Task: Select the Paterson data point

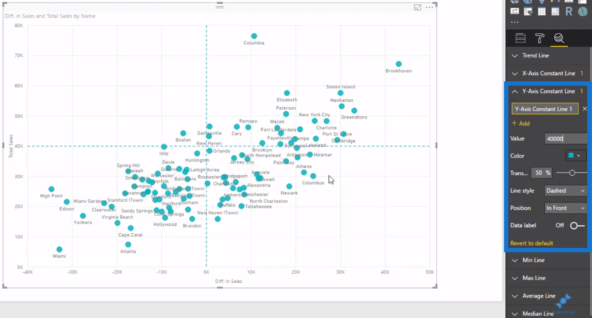Action: [x=286, y=114]
